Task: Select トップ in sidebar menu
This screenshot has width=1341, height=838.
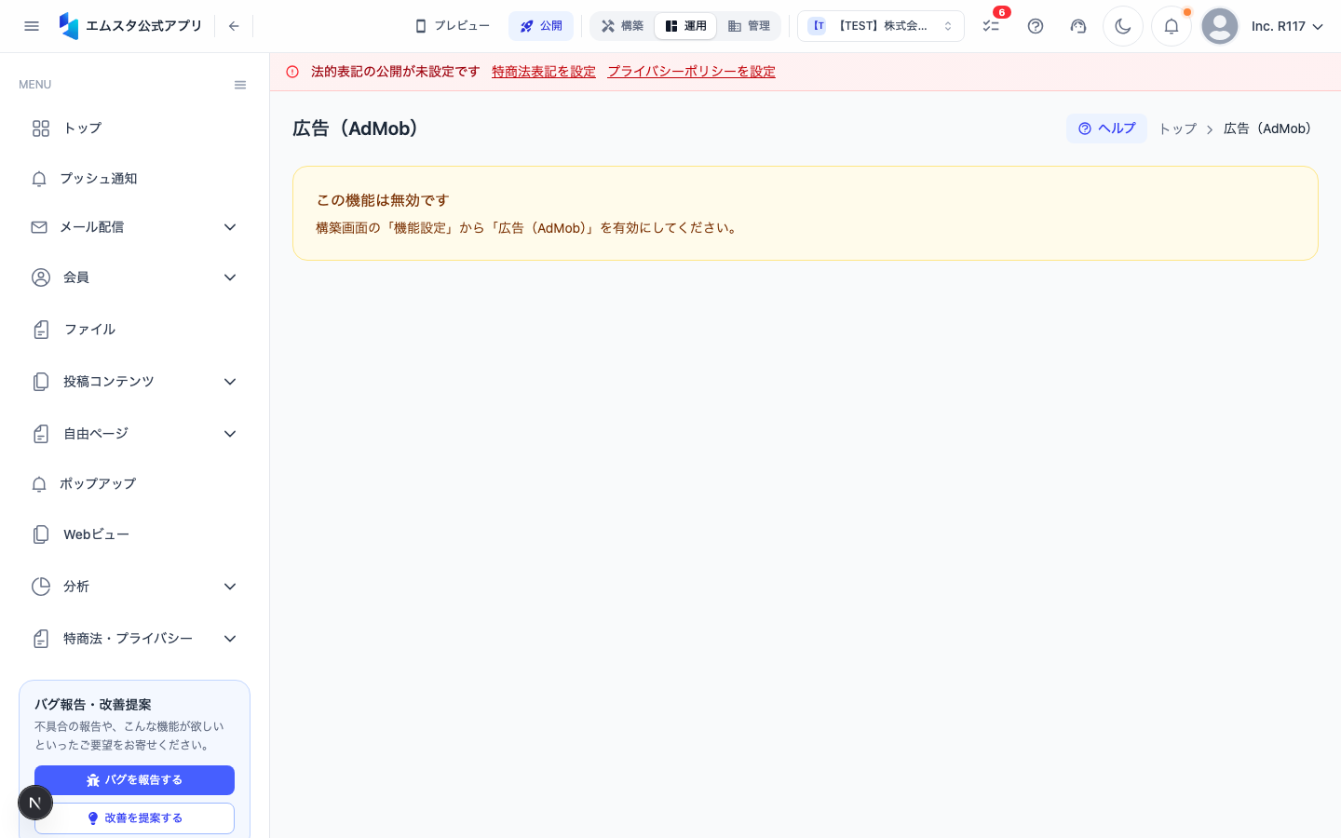Action: 134,128
